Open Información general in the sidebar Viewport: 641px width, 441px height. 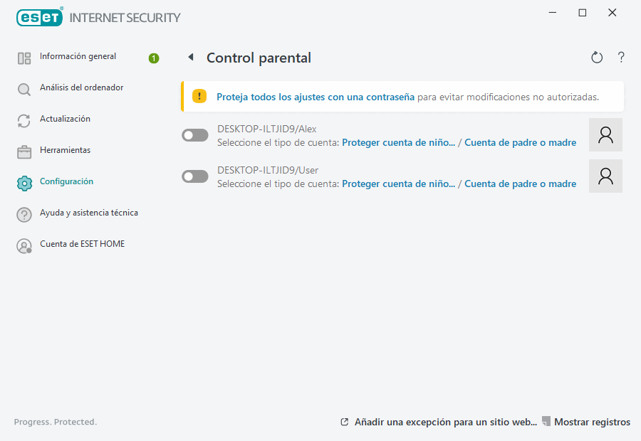pyautogui.click(x=78, y=56)
